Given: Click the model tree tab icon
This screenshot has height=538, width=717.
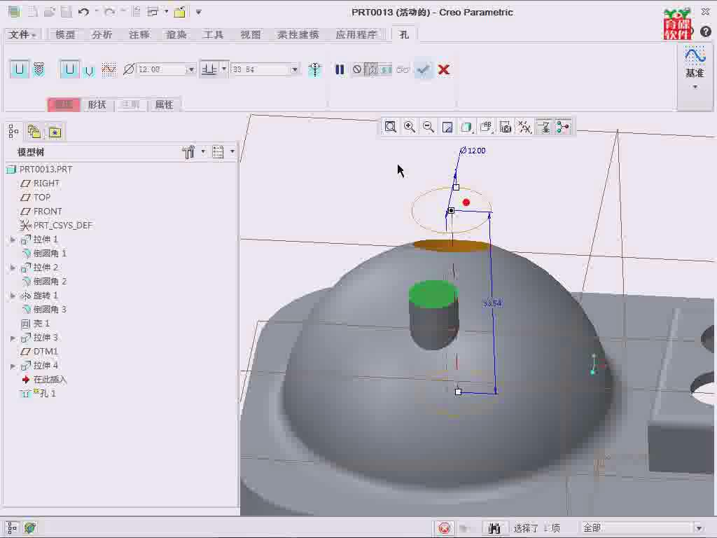Looking at the screenshot, I should [x=13, y=132].
